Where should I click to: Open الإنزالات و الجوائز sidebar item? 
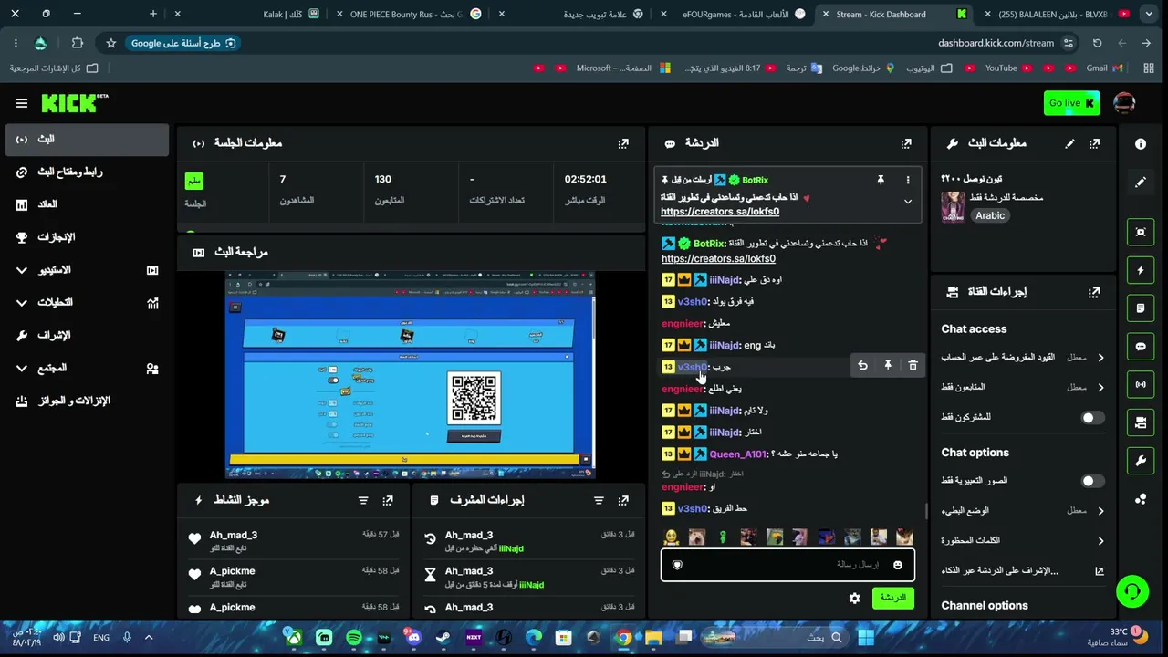click(85, 401)
